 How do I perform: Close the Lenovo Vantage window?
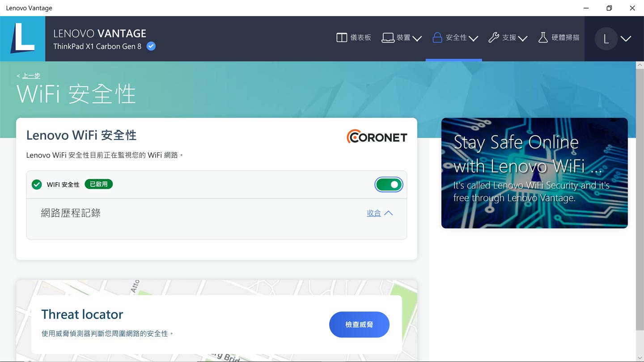pyautogui.click(x=632, y=8)
